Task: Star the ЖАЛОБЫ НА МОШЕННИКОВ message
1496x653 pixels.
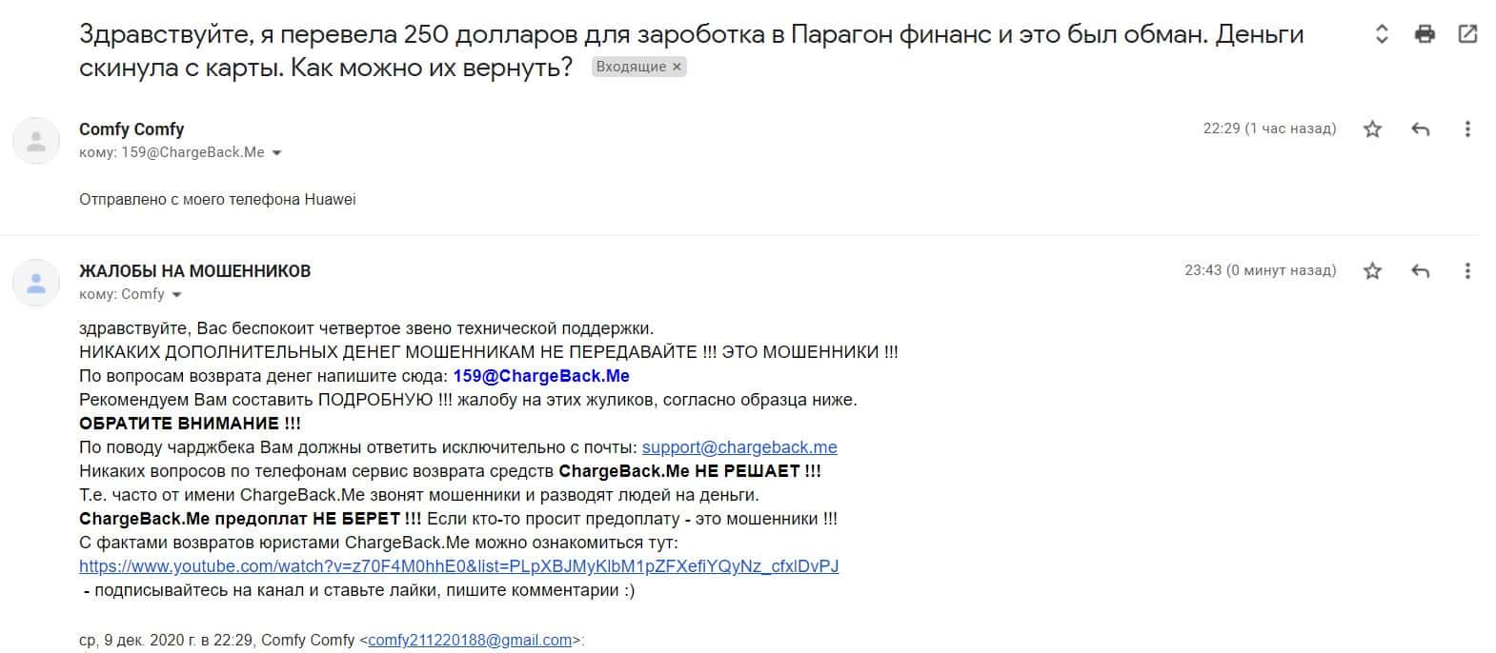Action: (1372, 271)
